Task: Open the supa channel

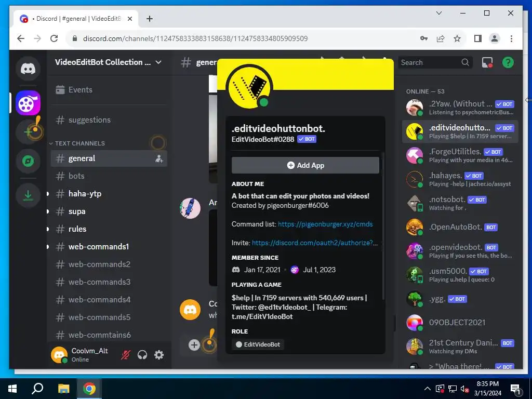Action: [x=109, y=211]
